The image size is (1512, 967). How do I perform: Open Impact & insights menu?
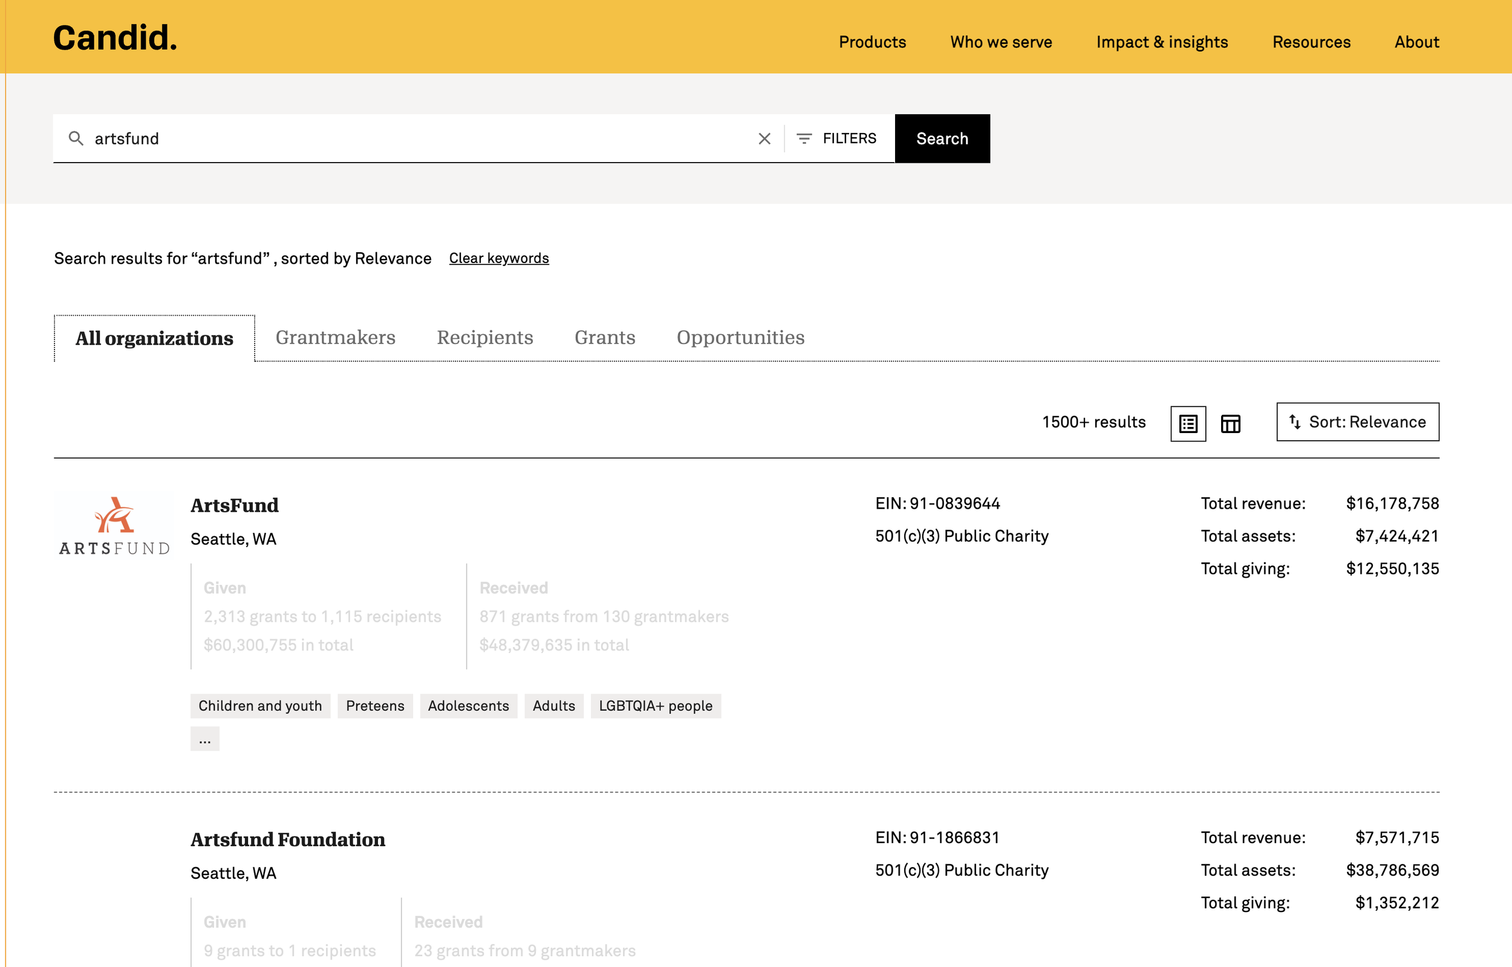tap(1162, 42)
